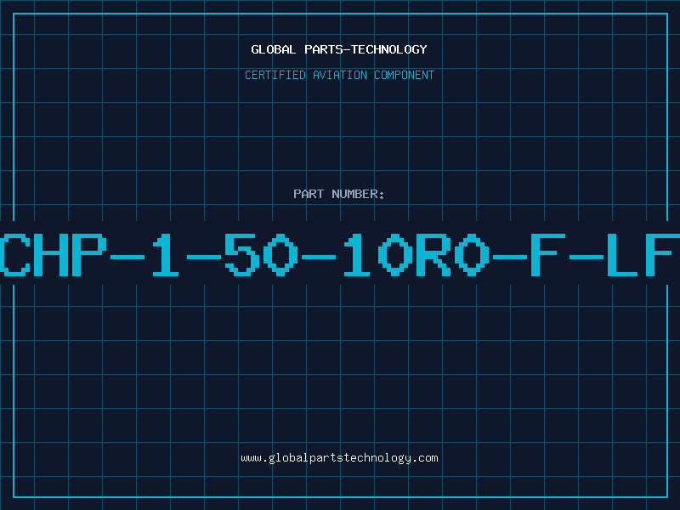Viewport: 680px width, 510px height.
Task: Click the word PART in the label
Action: click(x=309, y=194)
